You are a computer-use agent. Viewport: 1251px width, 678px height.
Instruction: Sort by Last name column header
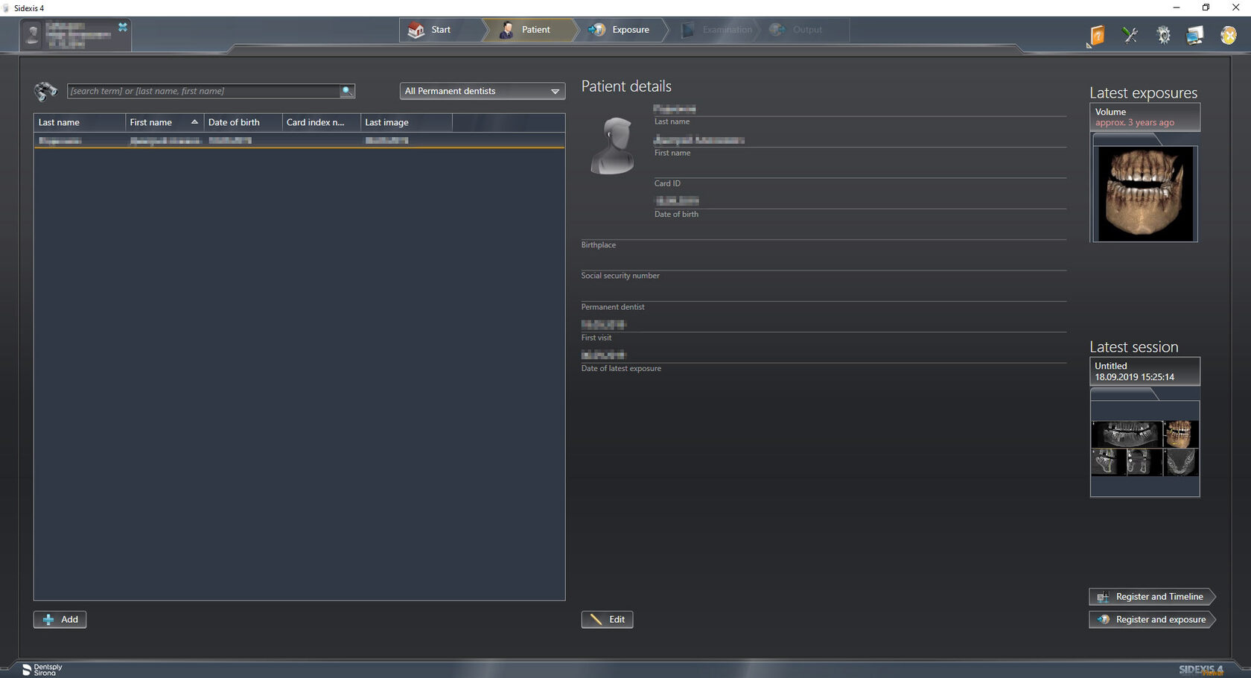pyautogui.click(x=79, y=122)
